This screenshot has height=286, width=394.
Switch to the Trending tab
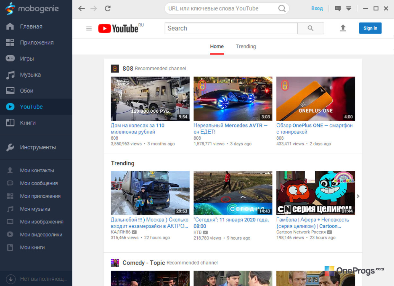pyautogui.click(x=246, y=47)
